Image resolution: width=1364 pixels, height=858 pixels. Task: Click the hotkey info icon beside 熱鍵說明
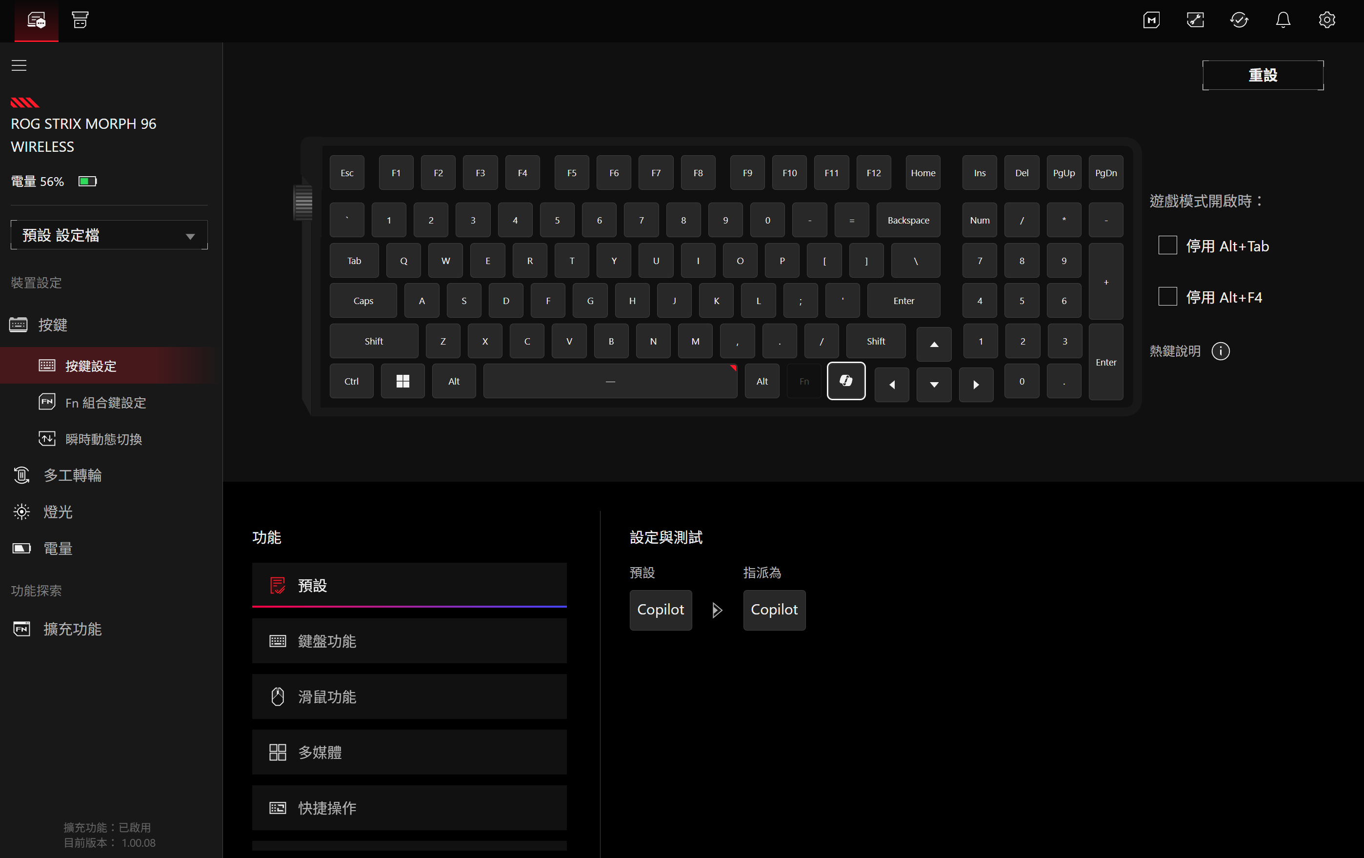1220,351
